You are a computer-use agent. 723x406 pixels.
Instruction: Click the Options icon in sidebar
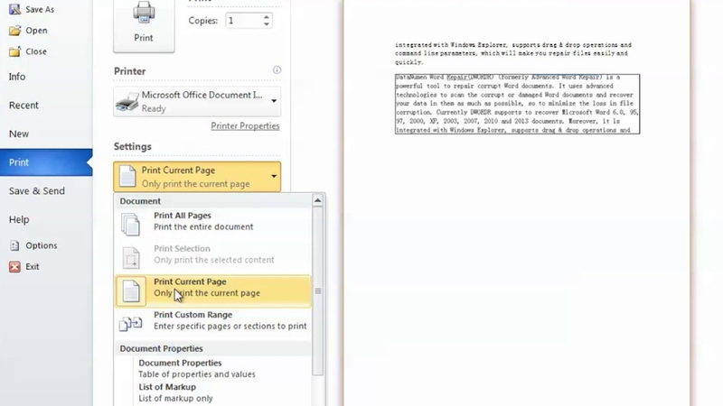pos(14,245)
